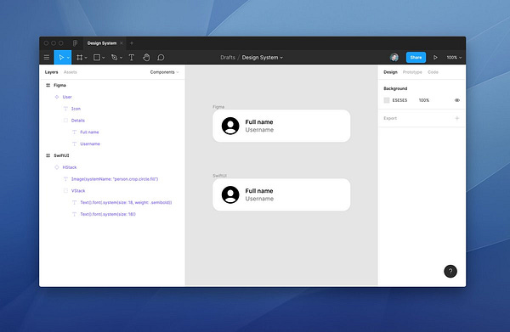The image size is (510, 332).
Task: Select the Icon layer
Action: (x=76, y=109)
